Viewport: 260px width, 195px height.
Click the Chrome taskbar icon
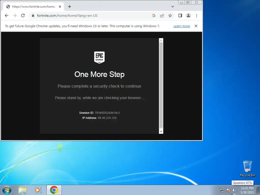[x=54, y=190]
